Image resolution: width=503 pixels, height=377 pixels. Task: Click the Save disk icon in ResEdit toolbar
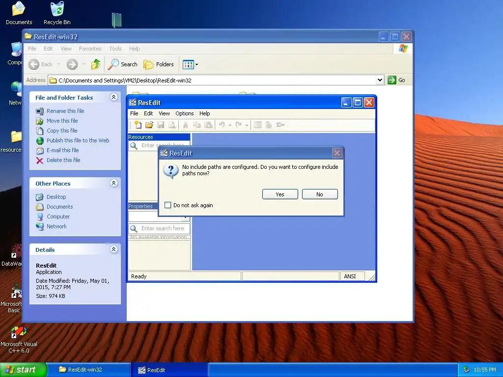(161, 125)
